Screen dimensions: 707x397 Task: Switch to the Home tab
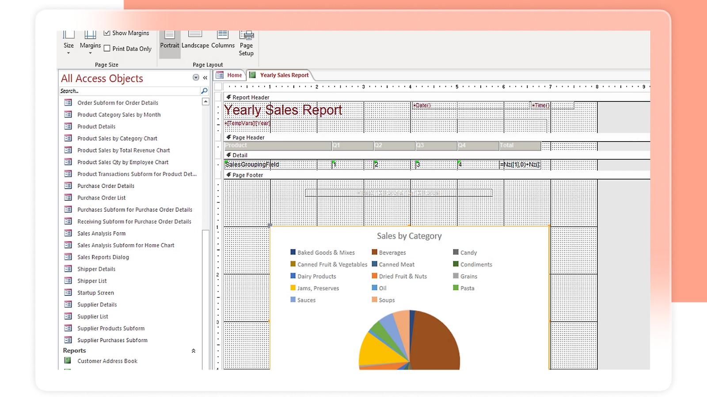230,75
